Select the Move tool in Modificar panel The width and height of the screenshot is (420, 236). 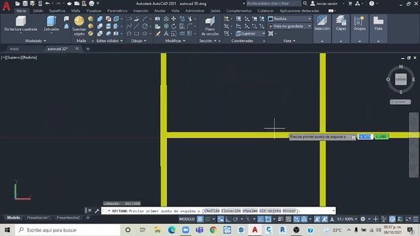click(173, 19)
